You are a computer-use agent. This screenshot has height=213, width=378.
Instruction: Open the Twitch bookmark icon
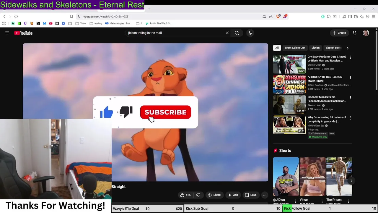[25, 23]
